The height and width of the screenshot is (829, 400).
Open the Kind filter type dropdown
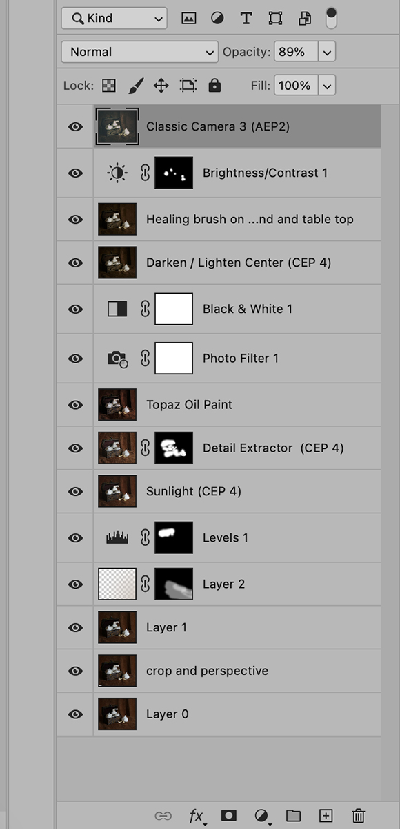point(114,19)
